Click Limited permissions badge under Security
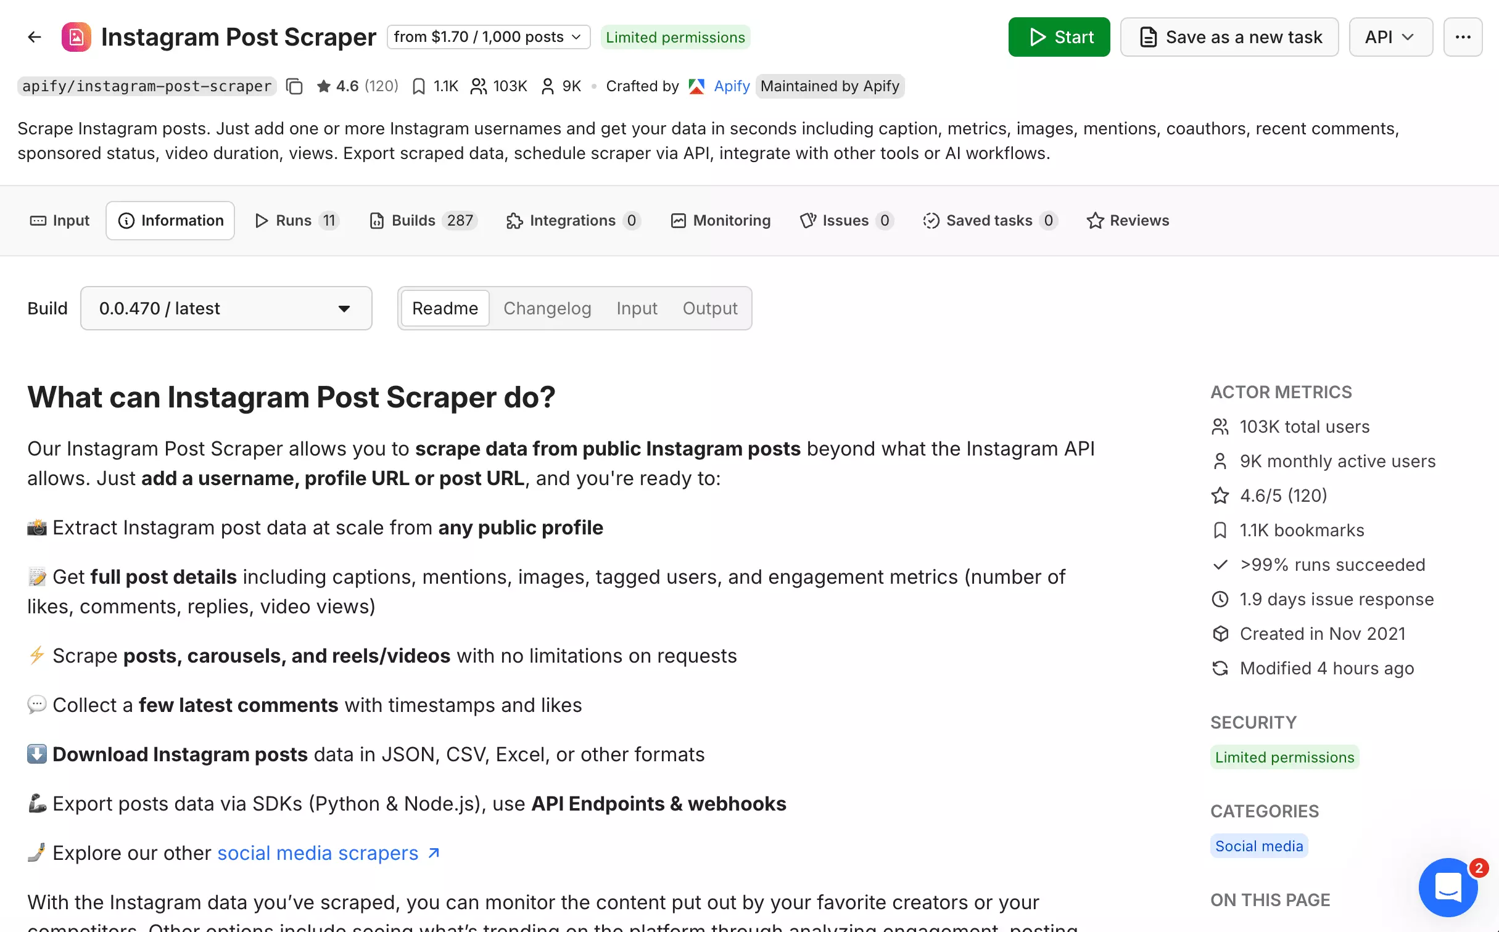This screenshot has width=1499, height=932. click(1285, 757)
